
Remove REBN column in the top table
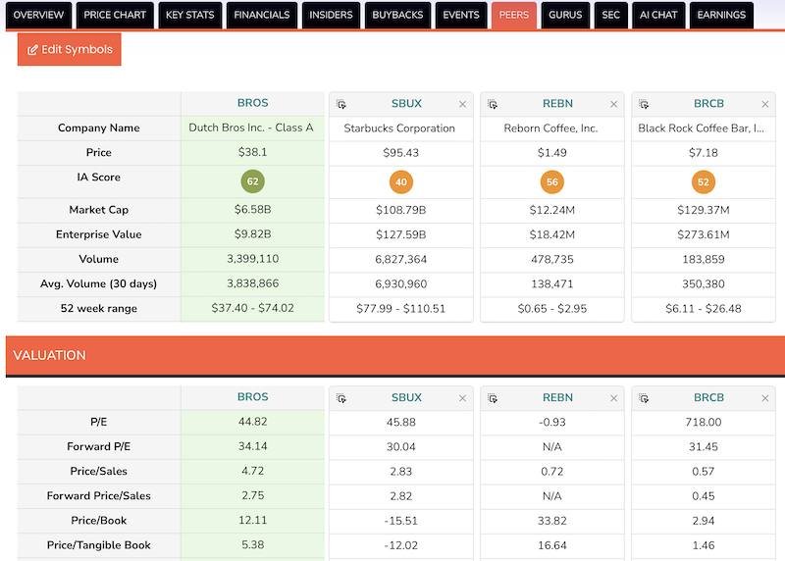pos(614,104)
